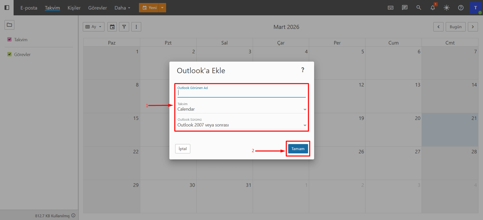Image resolution: width=483 pixels, height=220 pixels.
Task: Open the three-dot more options menu
Action: 136,27
